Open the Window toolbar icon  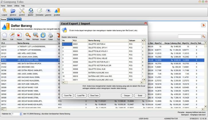[x=13, y=11]
